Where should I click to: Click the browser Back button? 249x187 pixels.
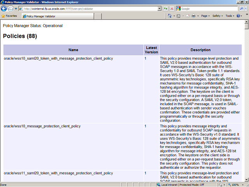(x=4, y=9)
